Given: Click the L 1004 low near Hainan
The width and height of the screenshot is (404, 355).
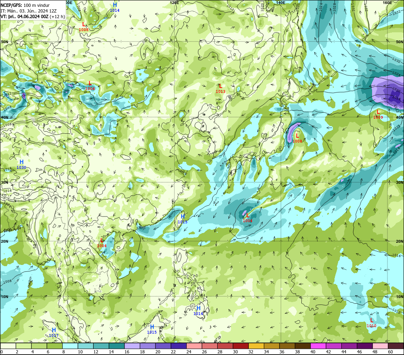Looking at the screenshot, I should 102,243.
